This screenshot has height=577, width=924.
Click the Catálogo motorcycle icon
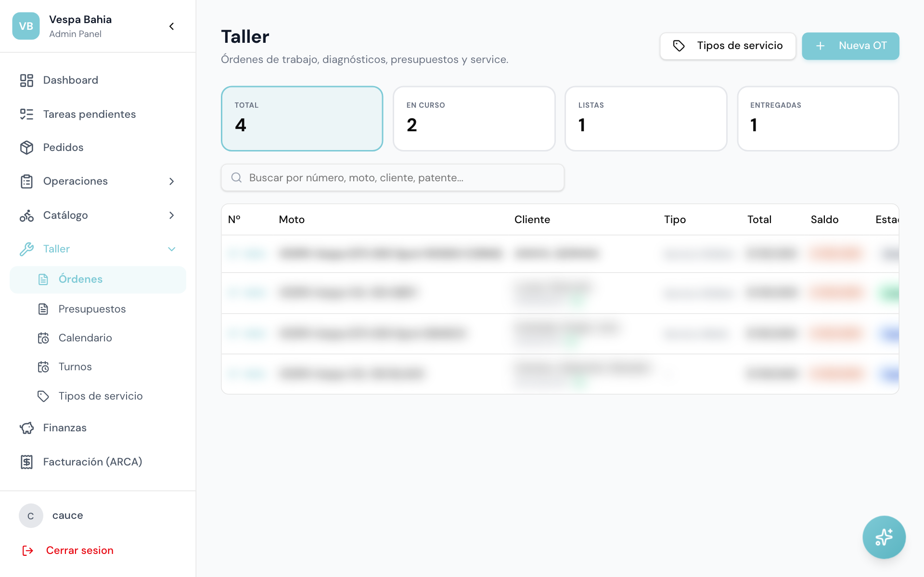coord(26,215)
